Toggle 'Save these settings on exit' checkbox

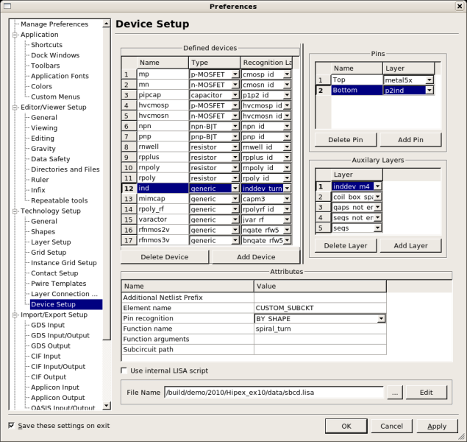[x=11, y=426]
